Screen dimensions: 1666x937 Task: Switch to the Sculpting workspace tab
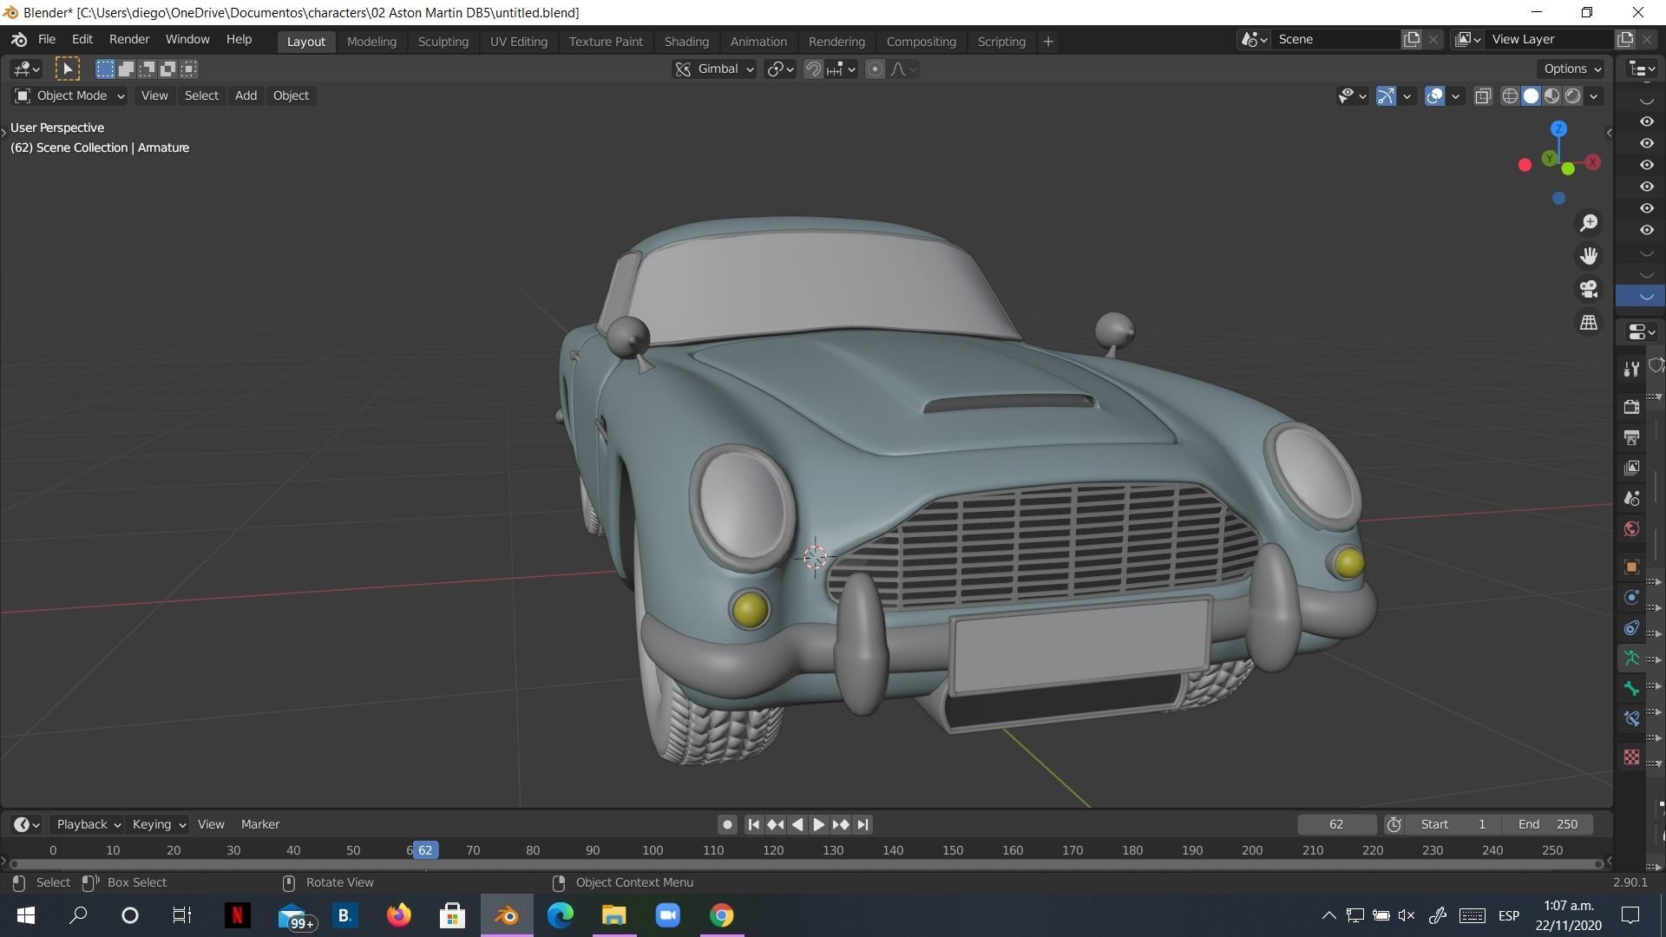click(443, 42)
